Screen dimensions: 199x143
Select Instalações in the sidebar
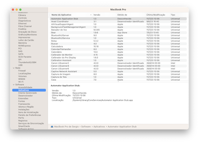(24, 110)
